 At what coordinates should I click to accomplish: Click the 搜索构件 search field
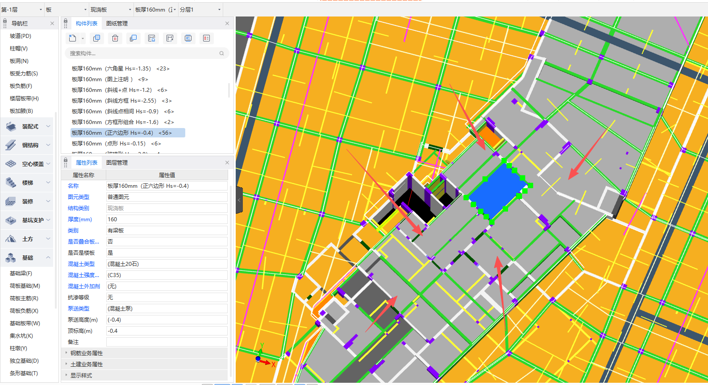coord(143,53)
